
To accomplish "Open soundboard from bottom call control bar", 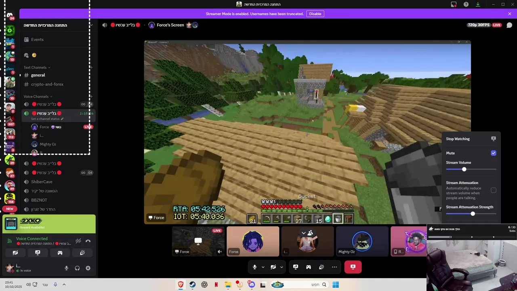I will click(x=322, y=267).
